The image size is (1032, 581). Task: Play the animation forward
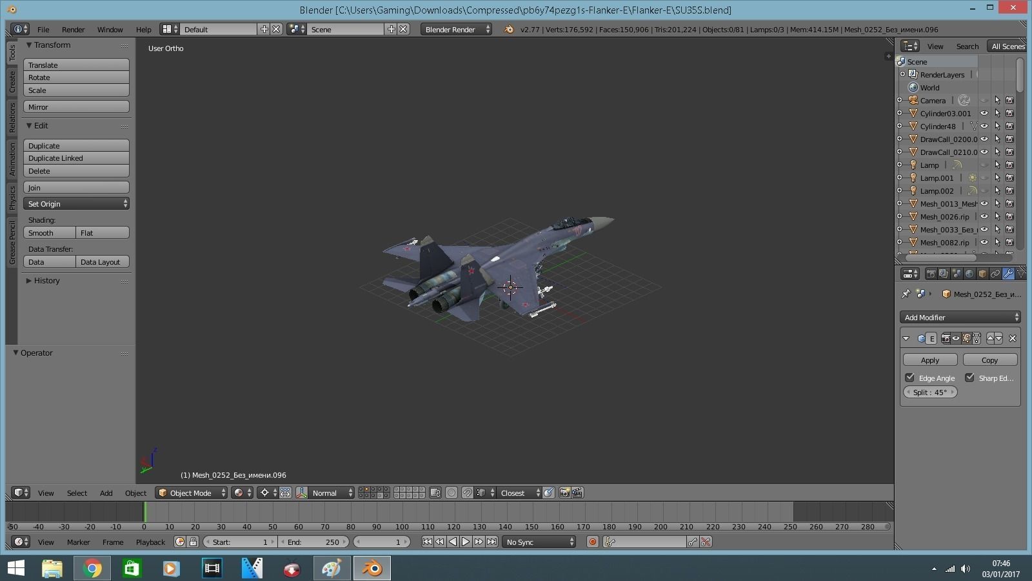(466, 542)
